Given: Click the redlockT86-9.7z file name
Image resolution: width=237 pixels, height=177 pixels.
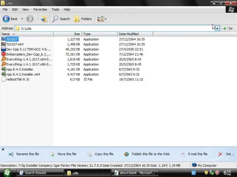Looking at the screenshot, I should click(18, 79).
